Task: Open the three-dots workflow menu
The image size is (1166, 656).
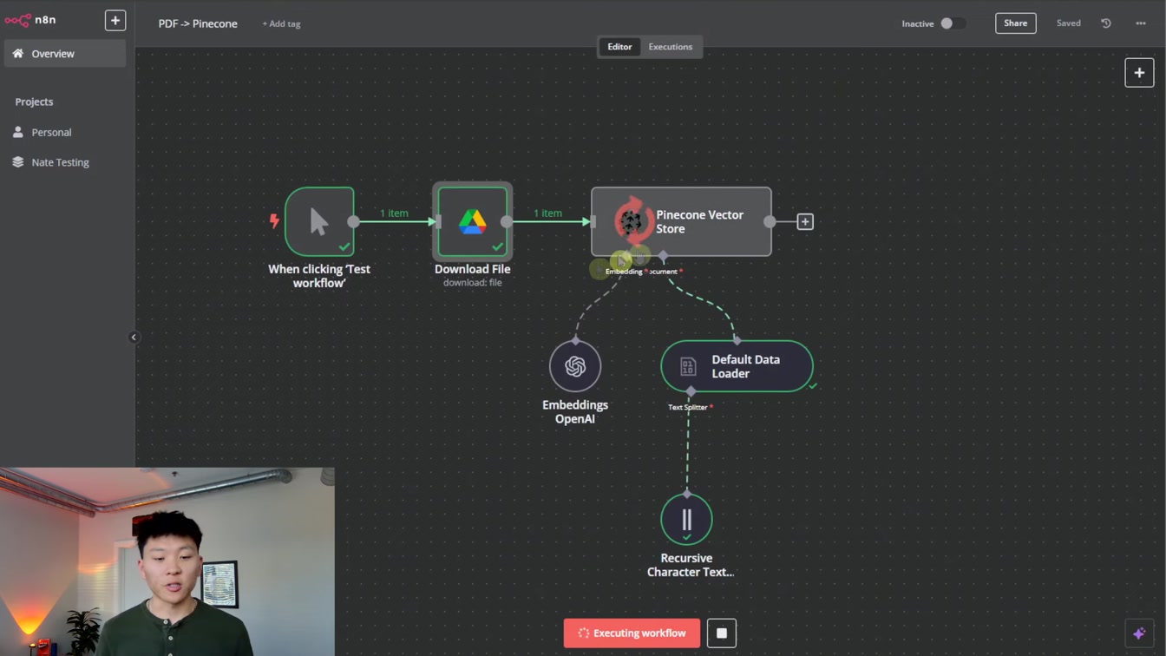Action: (x=1141, y=23)
